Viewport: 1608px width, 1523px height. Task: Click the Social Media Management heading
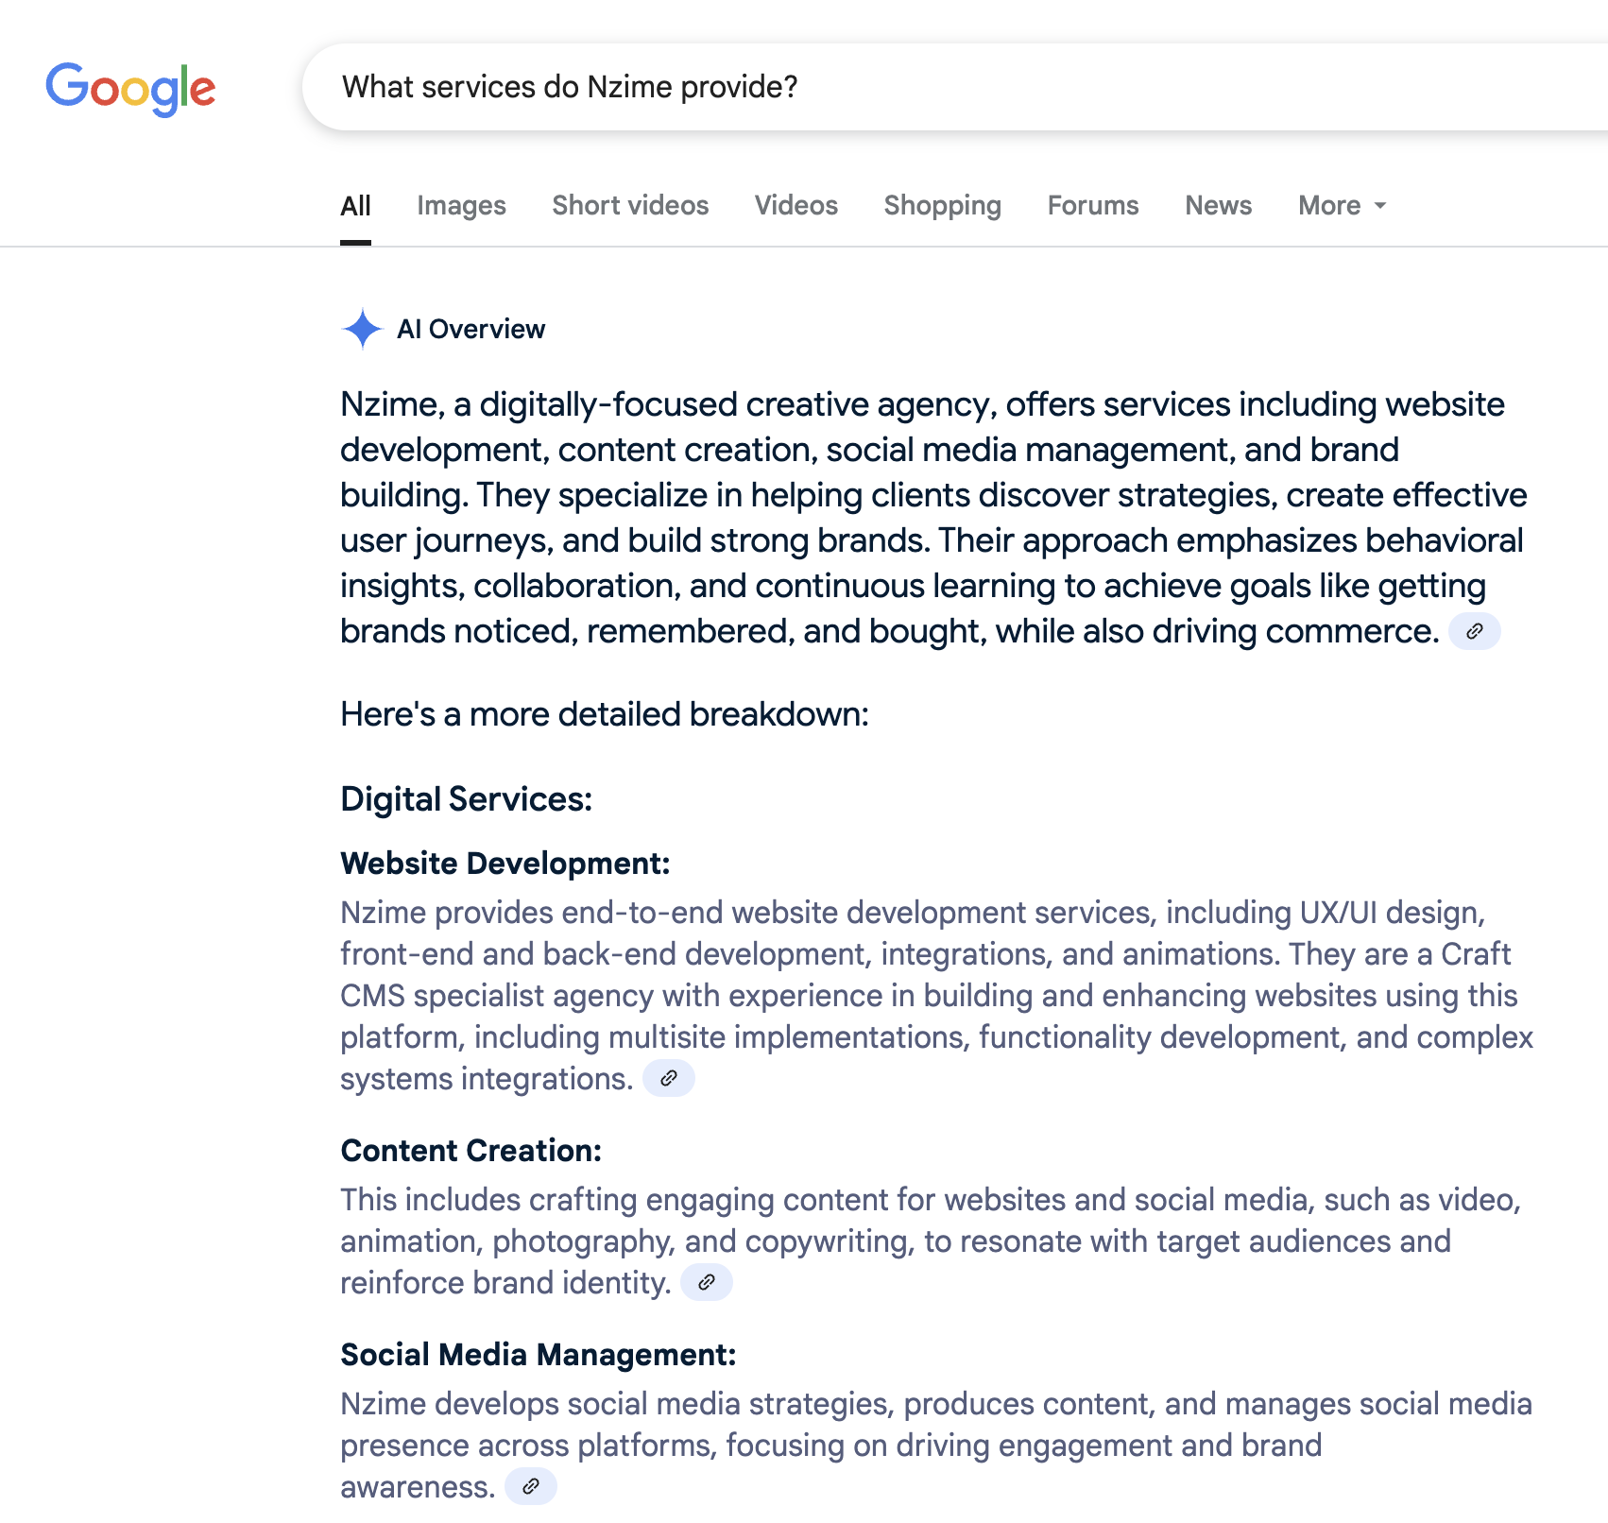pyautogui.click(x=538, y=1355)
